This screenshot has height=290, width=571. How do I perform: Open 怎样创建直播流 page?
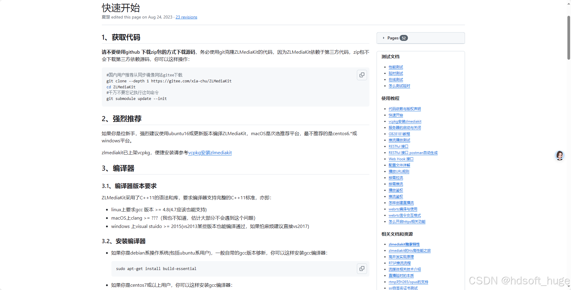pyautogui.click(x=401, y=203)
